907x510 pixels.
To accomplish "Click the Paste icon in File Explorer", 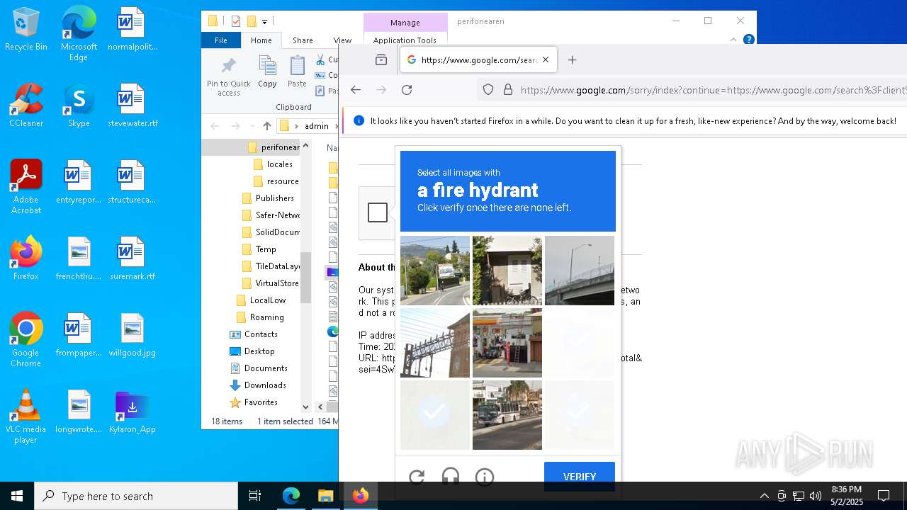I will 297,72.
